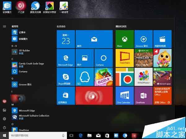Open the colorful red-dot recorder tile
This screenshot has width=186, height=139.
pyautogui.click(x=125, y=77)
